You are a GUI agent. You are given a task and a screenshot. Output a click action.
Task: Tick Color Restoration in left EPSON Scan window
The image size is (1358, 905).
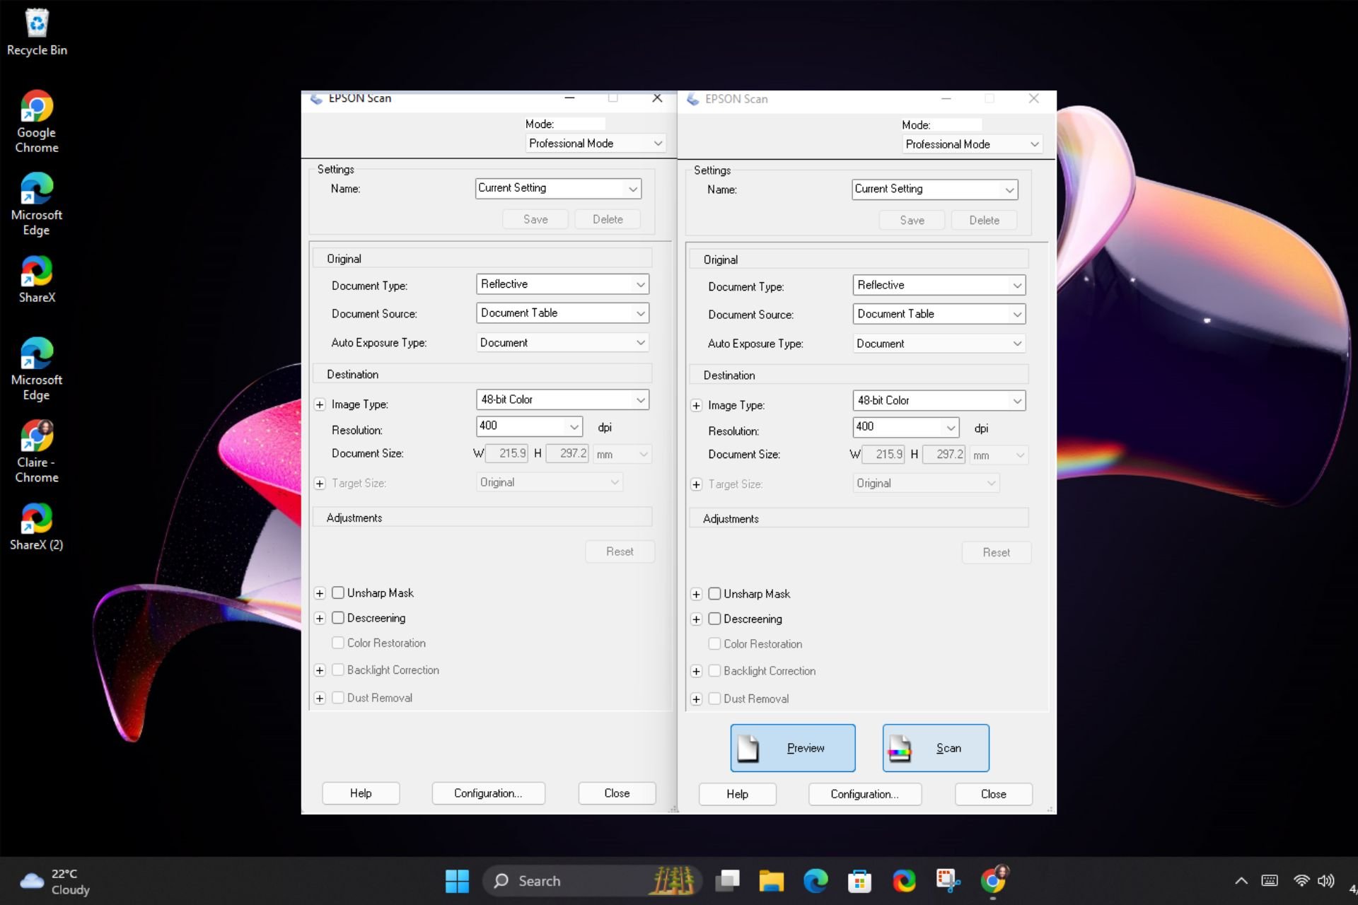click(338, 643)
